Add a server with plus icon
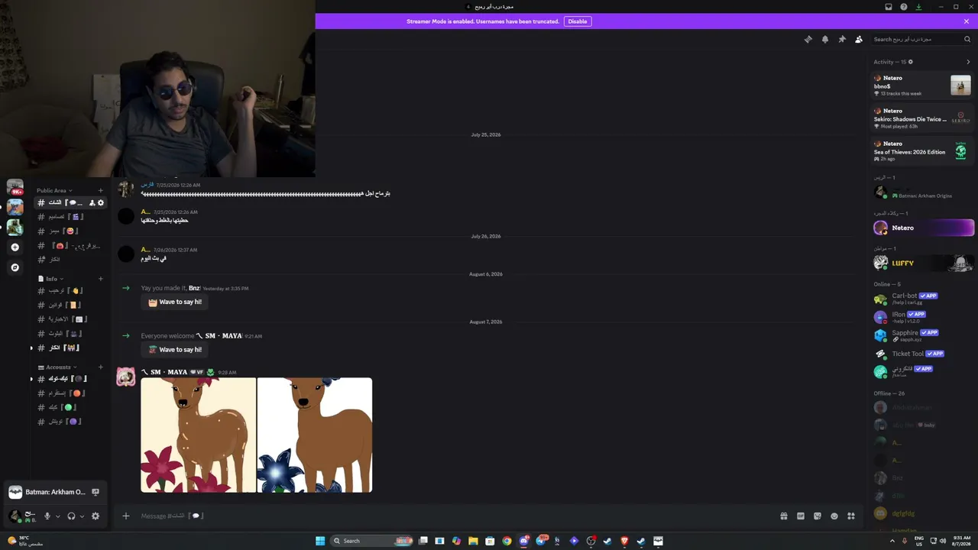 (15, 247)
